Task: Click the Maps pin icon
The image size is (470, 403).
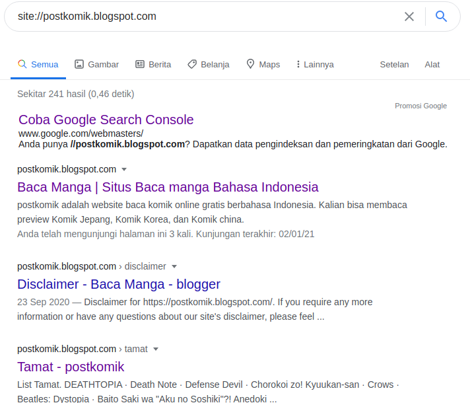Action: coord(250,64)
